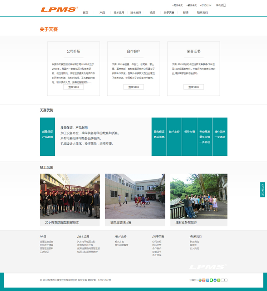Click footer link 加入我们
267x291 pixels.
(194, 248)
